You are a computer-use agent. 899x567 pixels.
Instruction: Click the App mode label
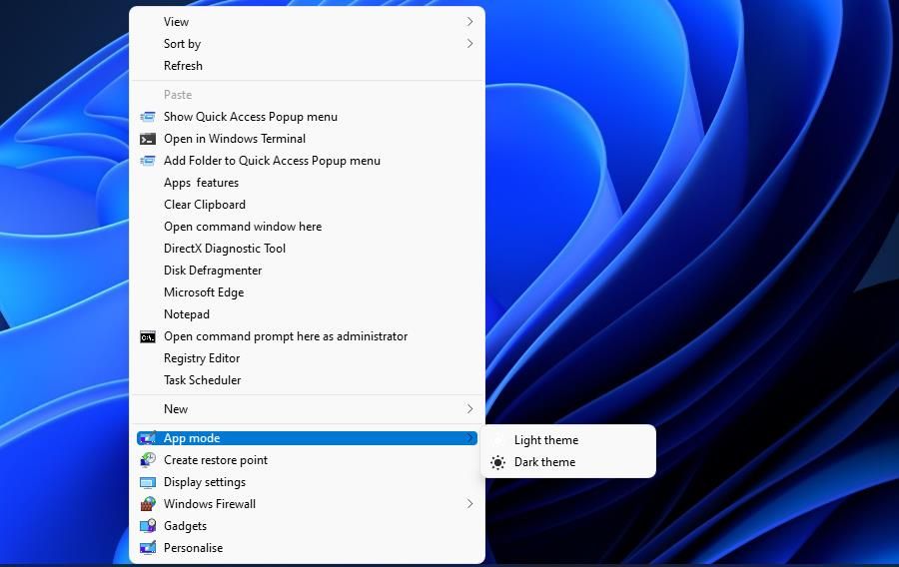[x=192, y=438]
